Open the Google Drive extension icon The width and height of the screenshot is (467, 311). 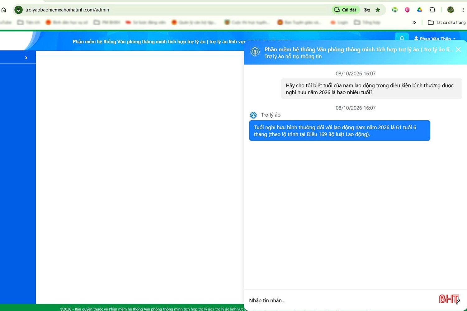(x=420, y=10)
